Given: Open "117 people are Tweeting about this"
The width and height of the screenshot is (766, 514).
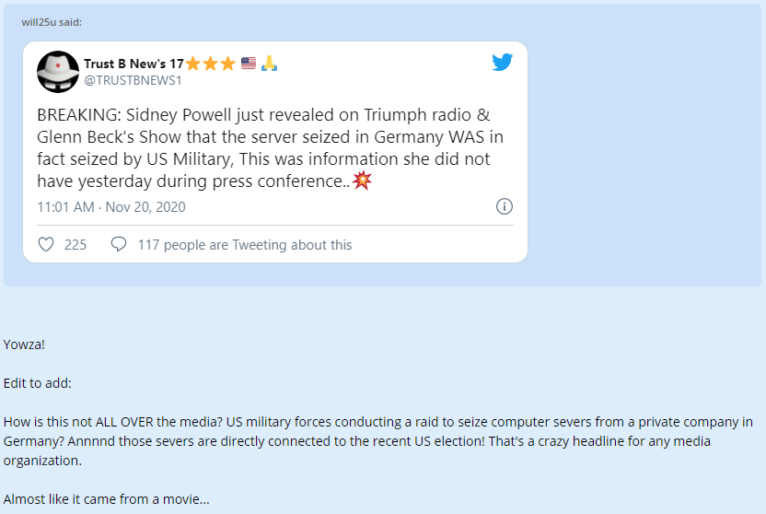Looking at the screenshot, I should point(244,244).
